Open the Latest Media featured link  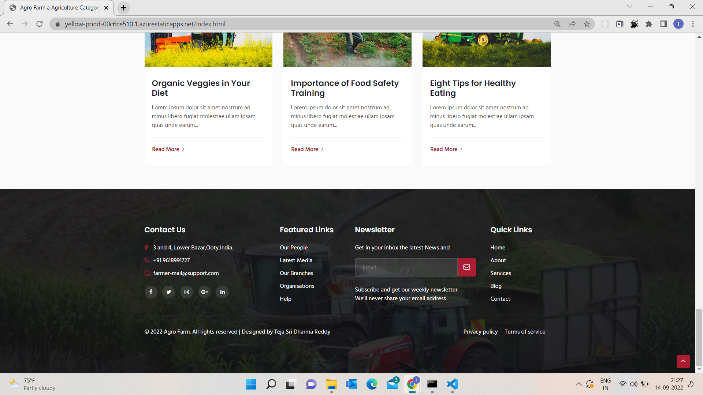pos(296,260)
